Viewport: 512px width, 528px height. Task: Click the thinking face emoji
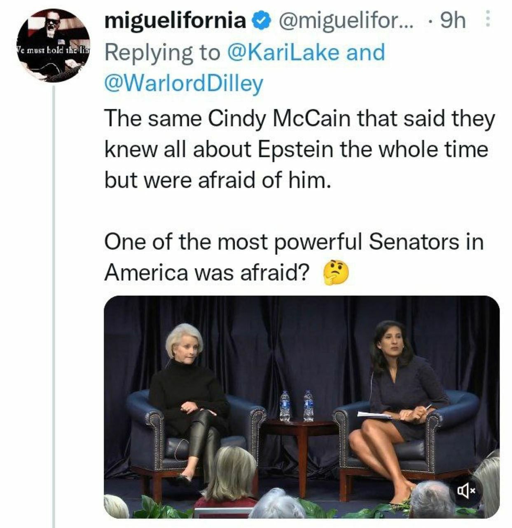(x=336, y=273)
